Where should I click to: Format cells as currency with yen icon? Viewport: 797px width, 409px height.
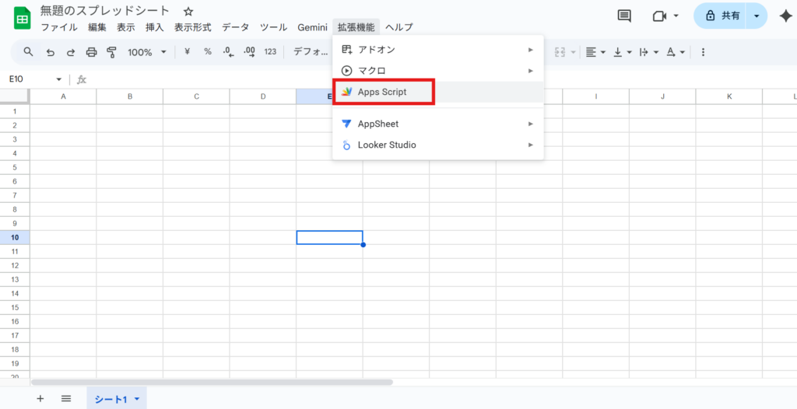click(x=188, y=52)
